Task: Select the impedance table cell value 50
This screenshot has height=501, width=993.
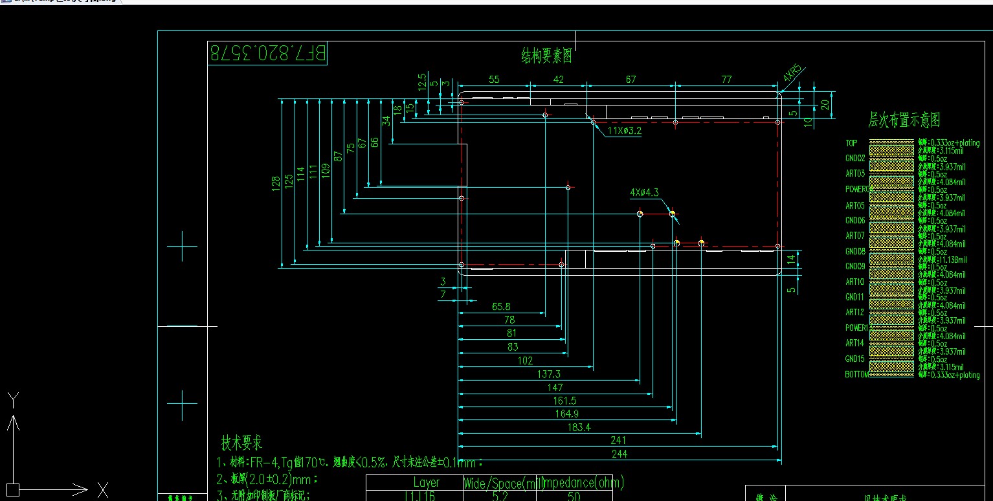Action: pos(574,496)
